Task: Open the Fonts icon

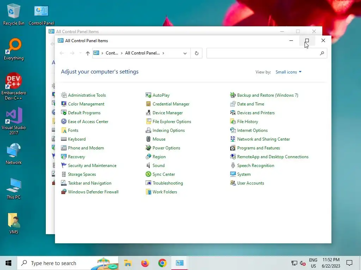Action: point(64,130)
